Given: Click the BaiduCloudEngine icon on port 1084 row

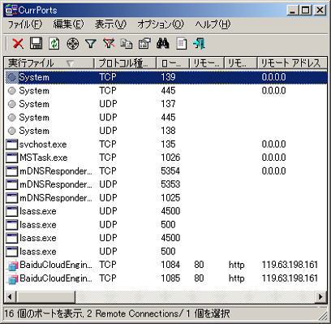Looking at the screenshot, I should coord(11,265).
